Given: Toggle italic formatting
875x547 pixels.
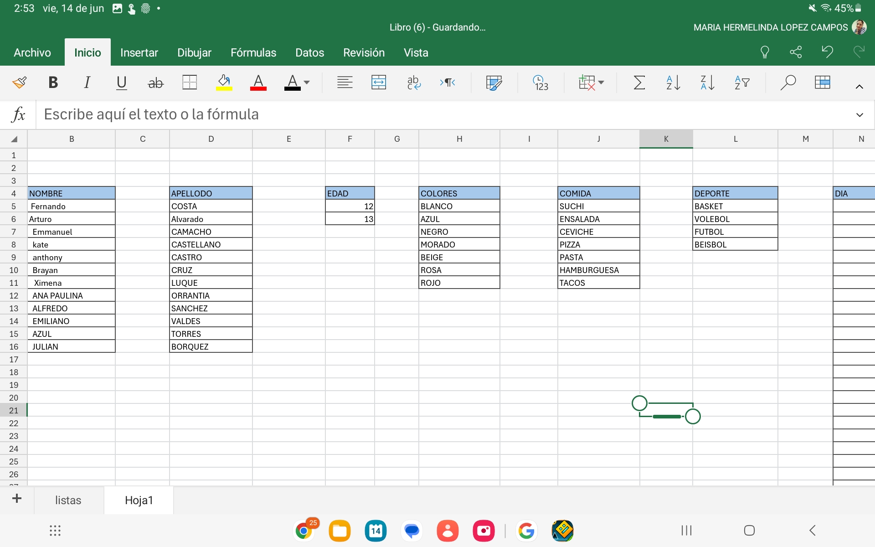Looking at the screenshot, I should click(87, 83).
